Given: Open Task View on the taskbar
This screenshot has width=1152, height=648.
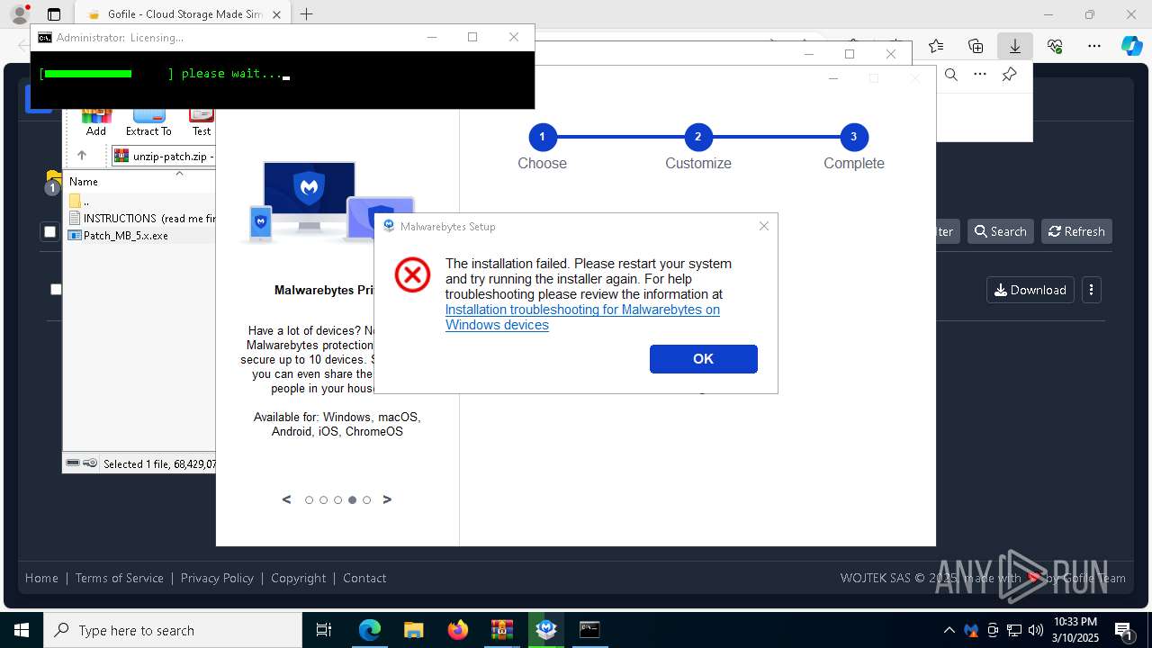Looking at the screenshot, I should coord(325,630).
